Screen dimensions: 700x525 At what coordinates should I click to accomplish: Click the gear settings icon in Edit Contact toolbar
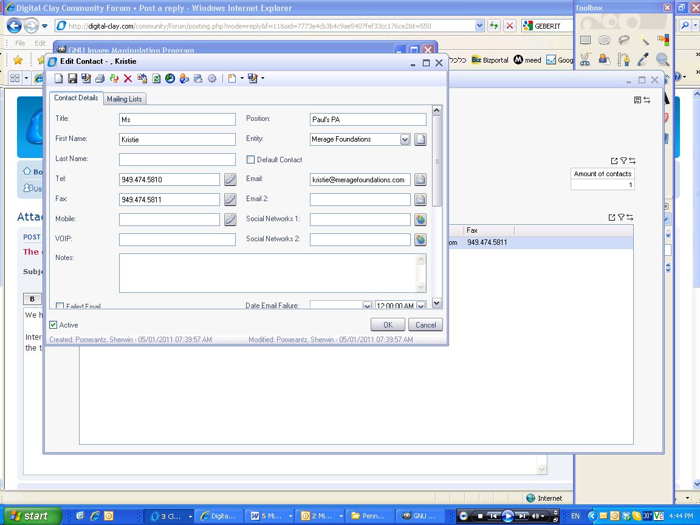point(212,78)
